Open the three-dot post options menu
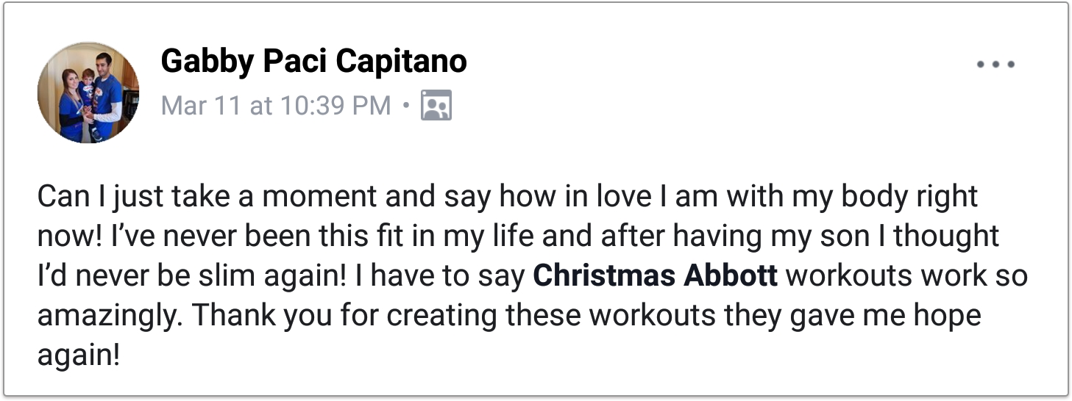 tap(995, 65)
